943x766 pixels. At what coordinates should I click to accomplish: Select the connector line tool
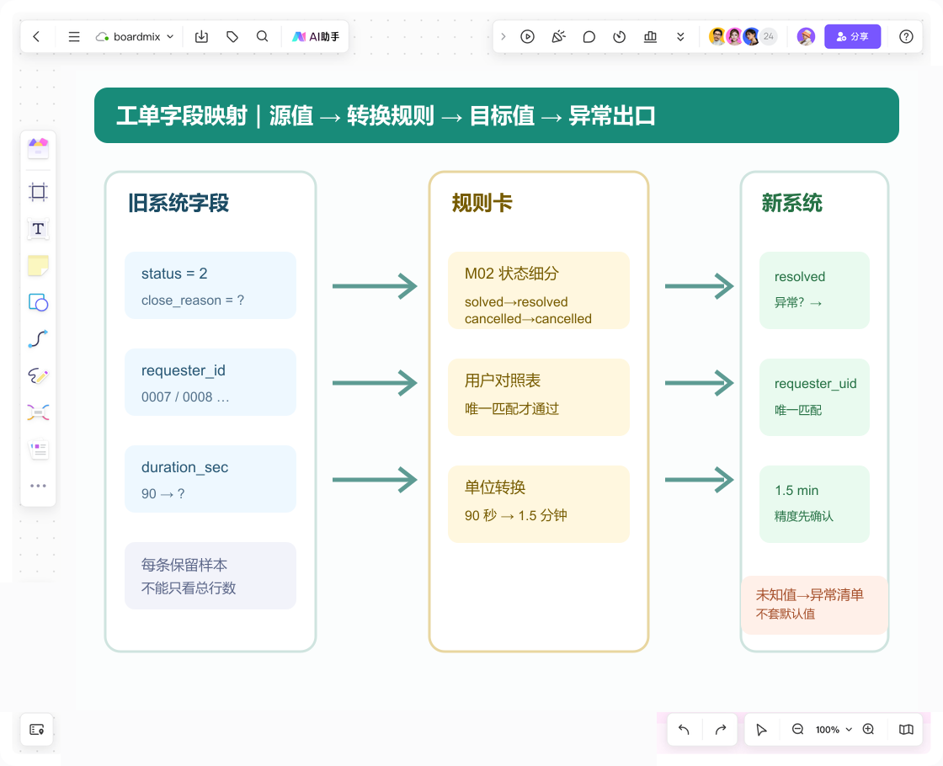(38, 339)
